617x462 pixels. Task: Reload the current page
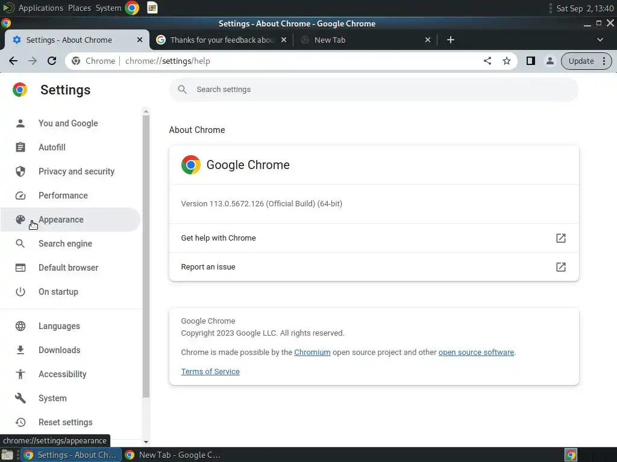click(x=52, y=61)
